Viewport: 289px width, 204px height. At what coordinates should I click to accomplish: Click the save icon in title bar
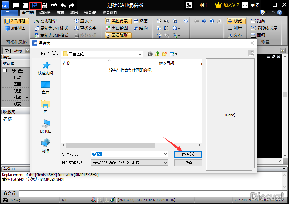click(x=35, y=5)
